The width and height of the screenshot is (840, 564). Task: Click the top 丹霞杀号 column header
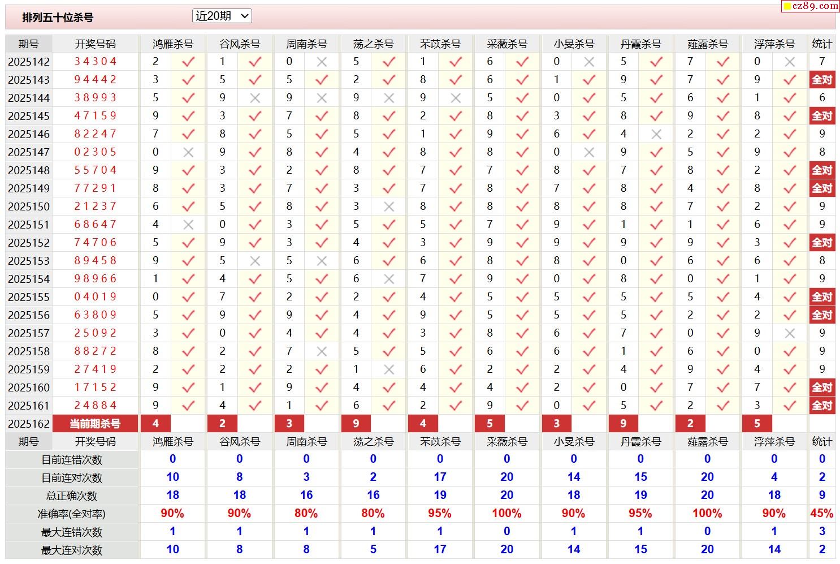pyautogui.click(x=640, y=44)
